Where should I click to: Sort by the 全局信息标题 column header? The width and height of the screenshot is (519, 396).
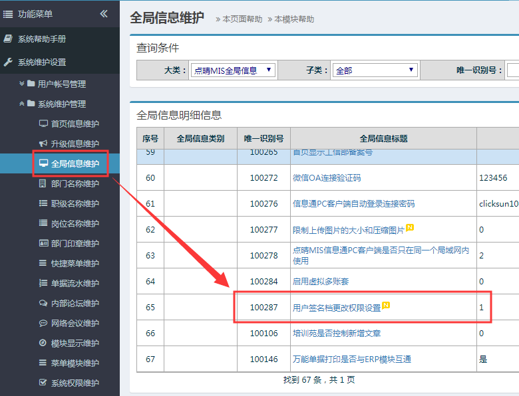pyautogui.click(x=383, y=139)
